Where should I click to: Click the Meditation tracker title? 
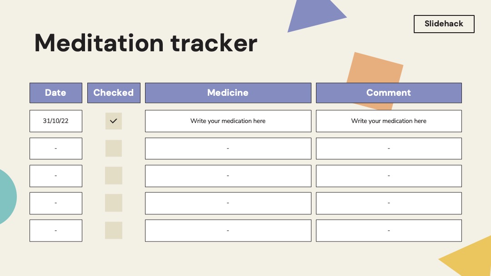pyautogui.click(x=145, y=43)
